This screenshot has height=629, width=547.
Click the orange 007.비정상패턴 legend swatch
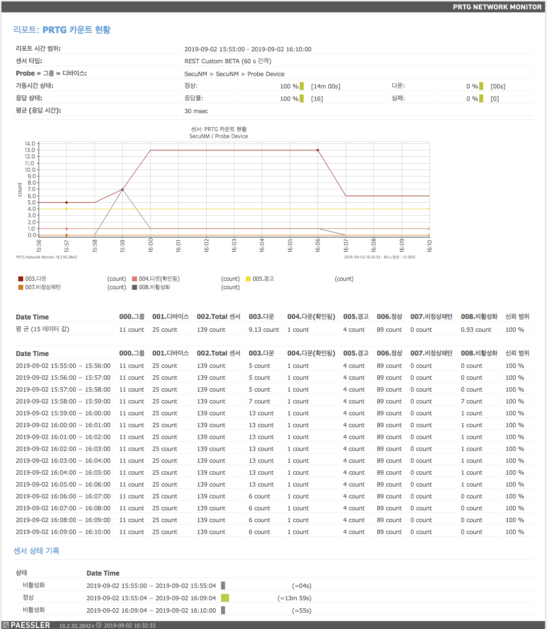click(21, 287)
